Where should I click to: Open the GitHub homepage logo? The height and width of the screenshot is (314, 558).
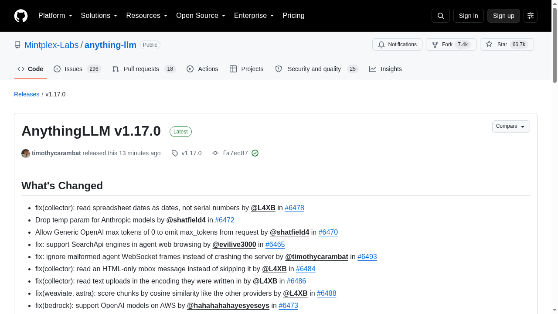pyautogui.click(x=21, y=16)
